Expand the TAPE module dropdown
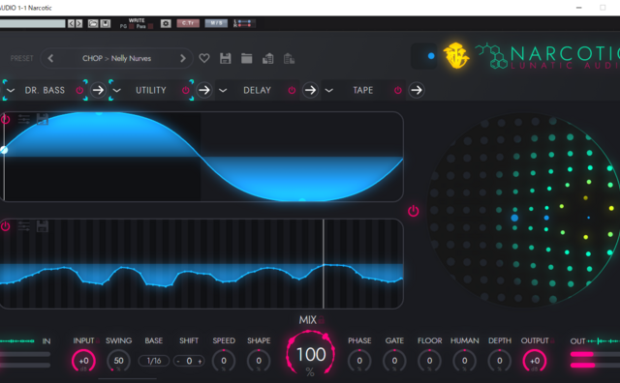This screenshot has height=383, width=620. tap(329, 90)
